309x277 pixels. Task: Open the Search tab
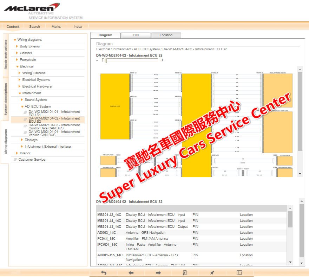(34, 27)
